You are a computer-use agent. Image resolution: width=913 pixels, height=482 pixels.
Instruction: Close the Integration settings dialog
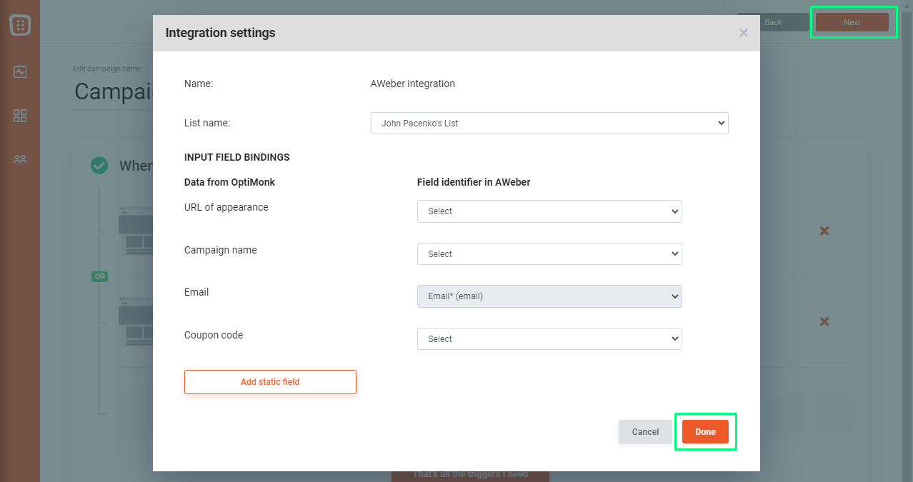tap(744, 33)
